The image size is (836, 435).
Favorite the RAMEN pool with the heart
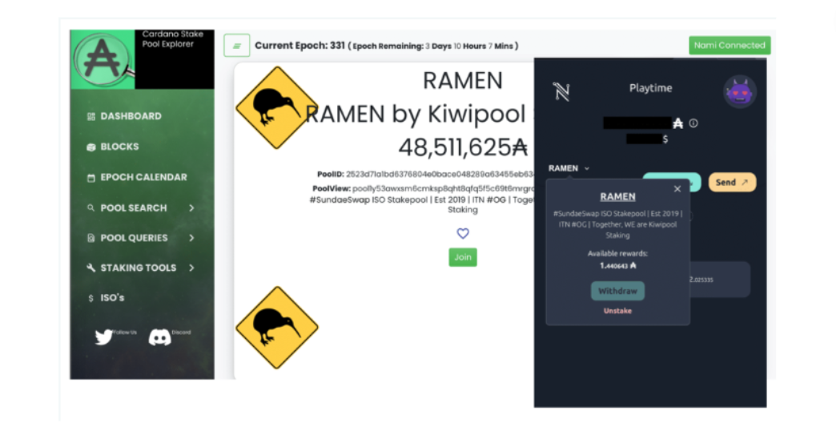pyautogui.click(x=463, y=233)
